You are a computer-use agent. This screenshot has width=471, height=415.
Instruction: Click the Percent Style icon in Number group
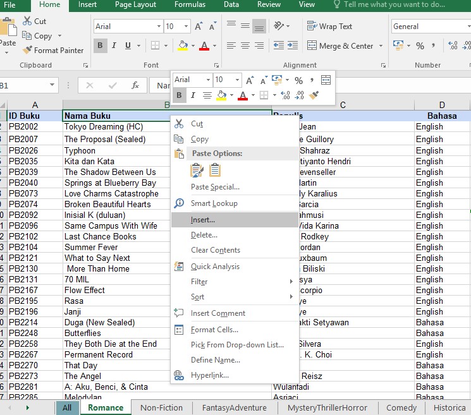[x=420, y=45]
